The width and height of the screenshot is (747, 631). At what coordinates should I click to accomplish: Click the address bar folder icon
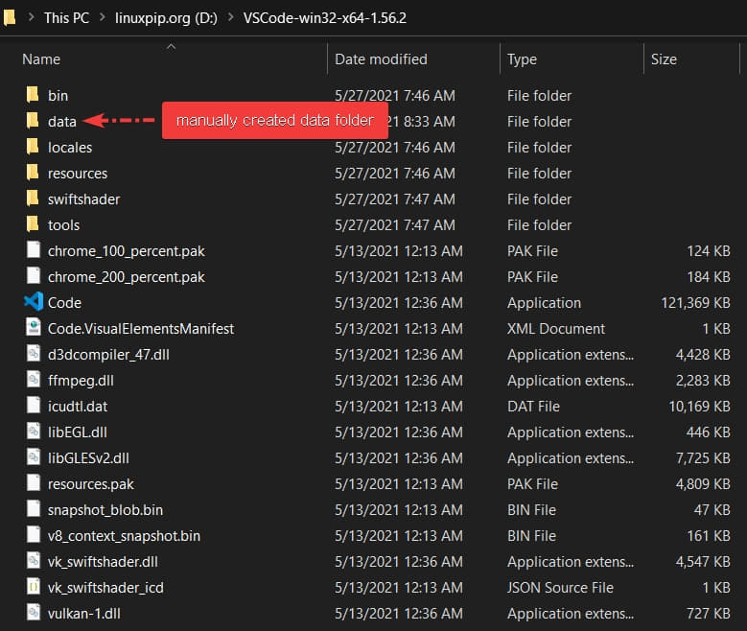pyautogui.click(x=10, y=17)
